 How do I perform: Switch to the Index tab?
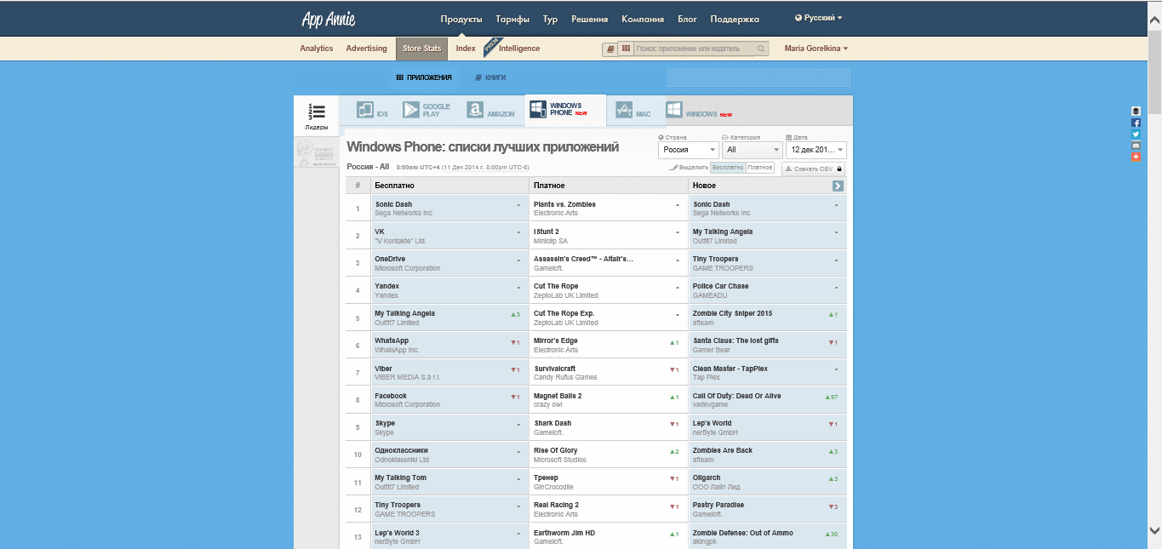click(x=466, y=49)
